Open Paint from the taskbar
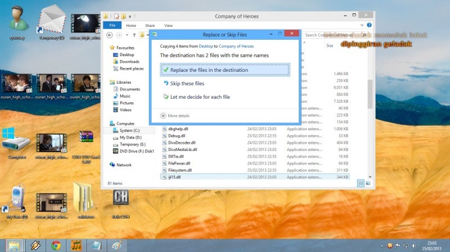This screenshot has width=450, height=252. (117, 245)
